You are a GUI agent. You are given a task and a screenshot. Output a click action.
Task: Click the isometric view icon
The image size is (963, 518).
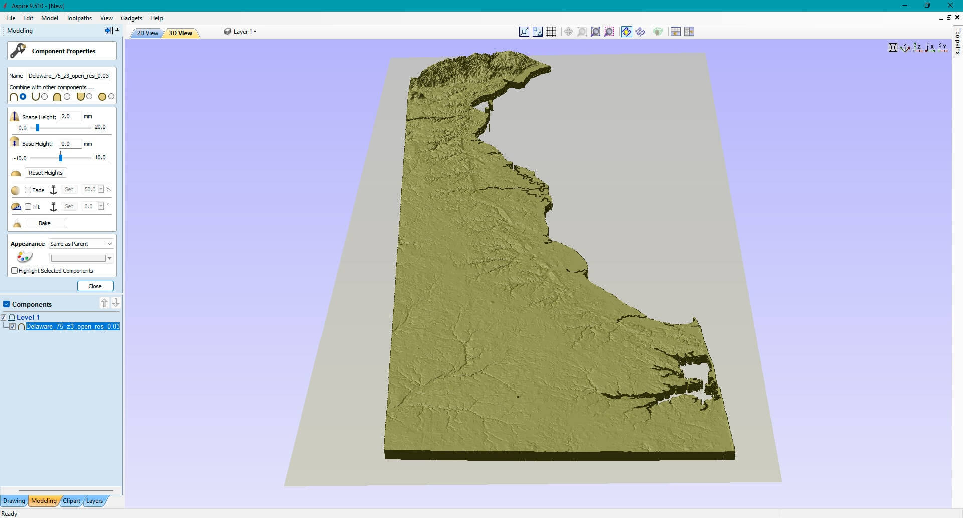coord(893,48)
